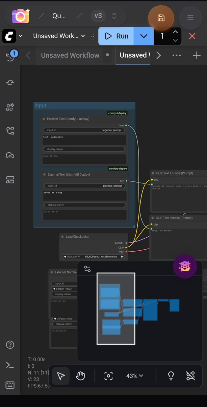Open the keyboard shortcuts icon
The width and height of the screenshot is (207, 407).
[x=10, y=385]
